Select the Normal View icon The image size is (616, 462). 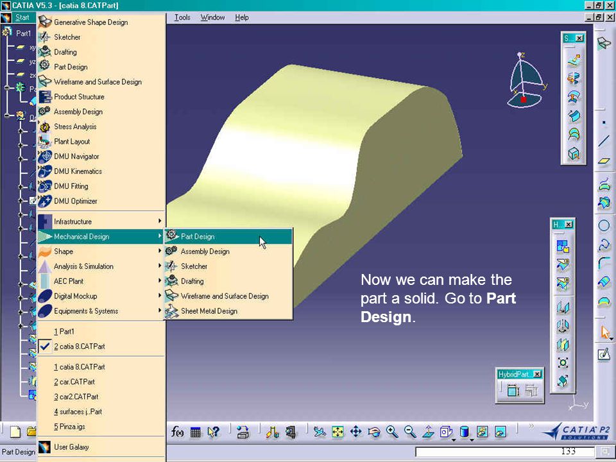tap(428, 432)
